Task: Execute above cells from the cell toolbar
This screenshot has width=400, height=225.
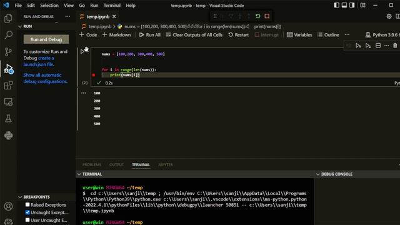Action: [358, 46]
